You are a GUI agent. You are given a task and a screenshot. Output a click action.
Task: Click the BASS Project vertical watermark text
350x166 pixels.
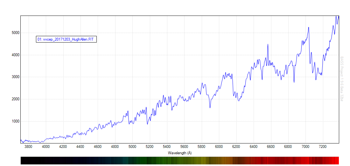[342, 79]
